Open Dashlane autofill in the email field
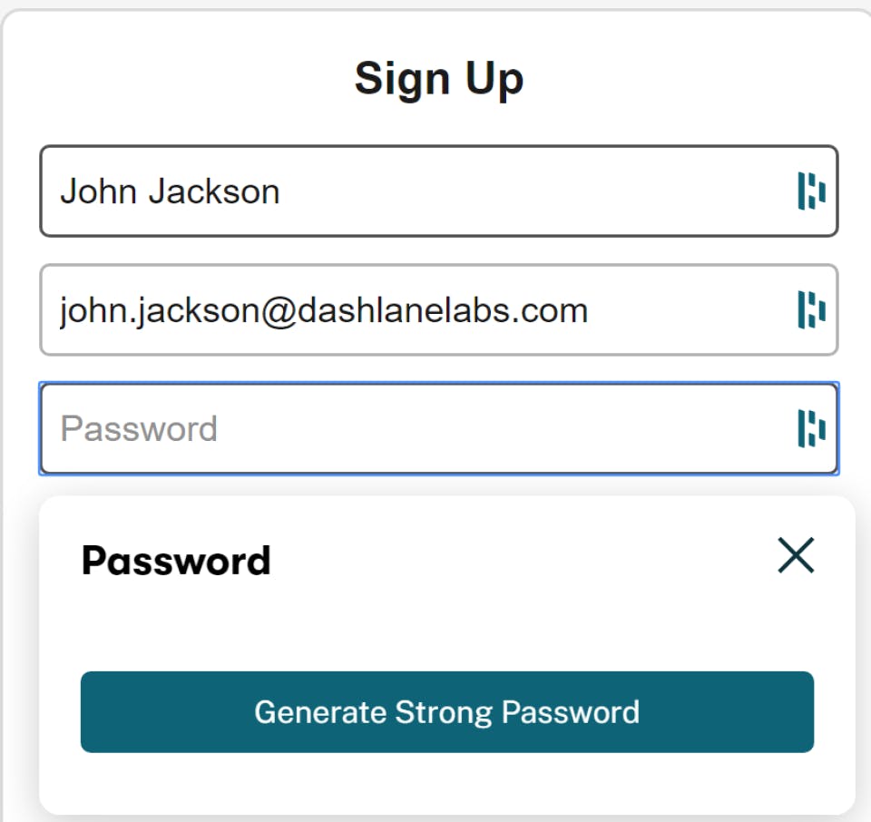This screenshot has height=822, width=871. tap(811, 310)
